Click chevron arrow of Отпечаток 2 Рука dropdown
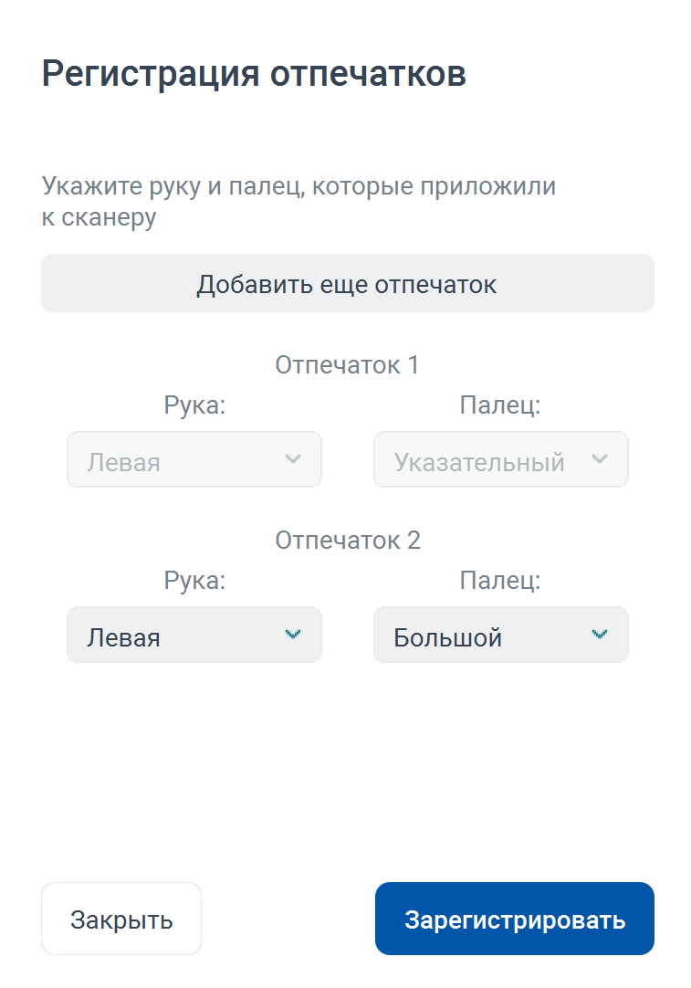The image size is (691, 988). (x=293, y=634)
